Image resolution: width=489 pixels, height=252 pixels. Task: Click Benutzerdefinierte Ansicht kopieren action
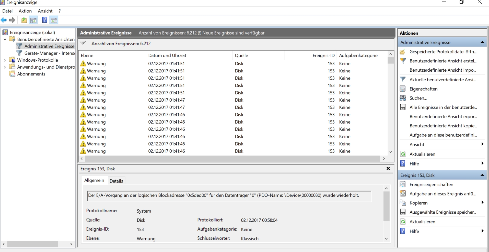coord(443,126)
